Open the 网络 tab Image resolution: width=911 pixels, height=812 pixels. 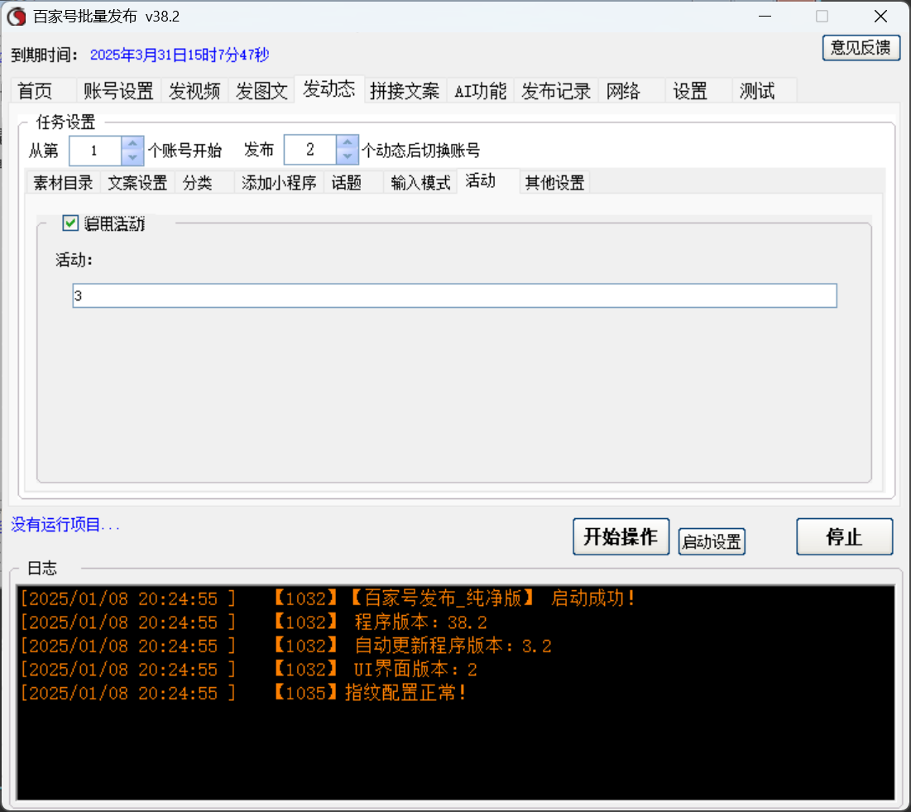[631, 91]
